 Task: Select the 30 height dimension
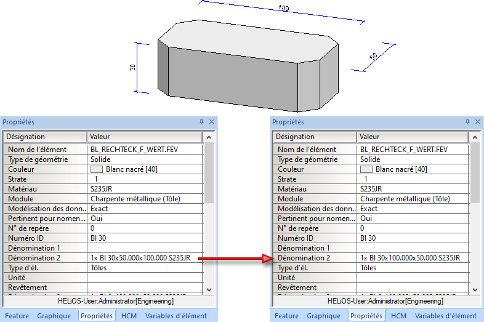[132, 67]
